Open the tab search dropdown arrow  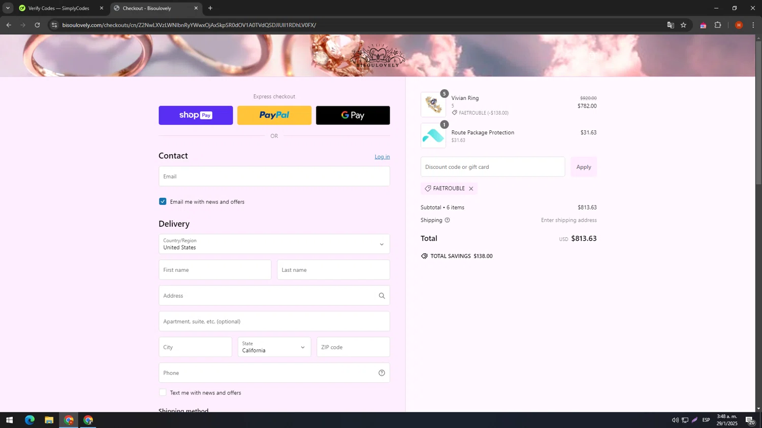pos(8,8)
